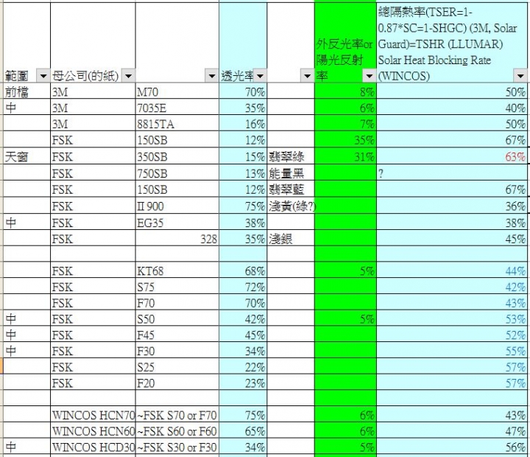
Task: Select the 8% reflectivity in M70 row
Action: click(345, 91)
